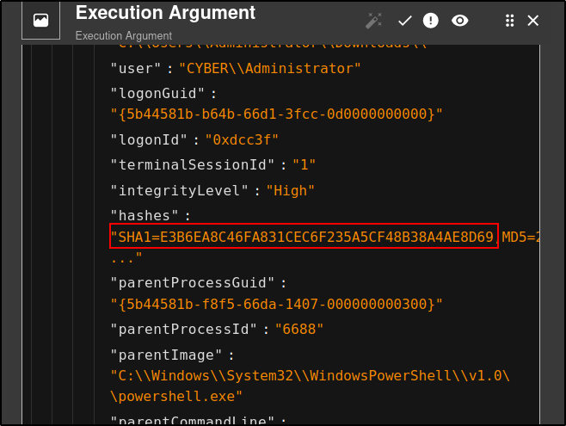This screenshot has width=566, height=426.
Task: Click the parentProcessGuid value string
Action: [x=276, y=304]
